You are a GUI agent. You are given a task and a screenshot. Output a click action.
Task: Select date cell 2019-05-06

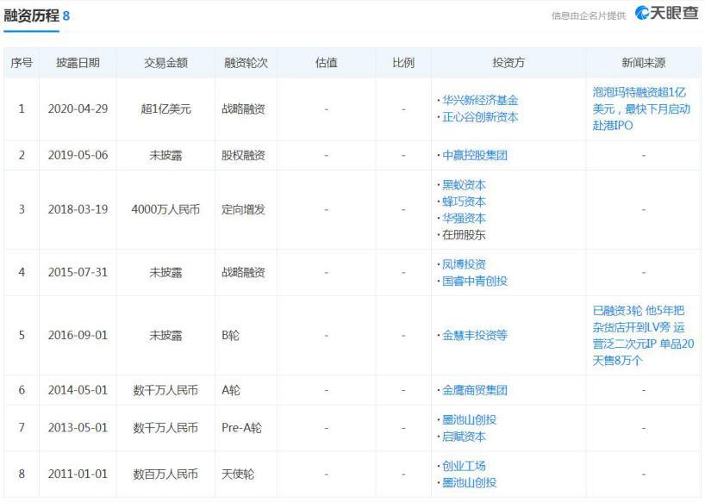coord(78,155)
